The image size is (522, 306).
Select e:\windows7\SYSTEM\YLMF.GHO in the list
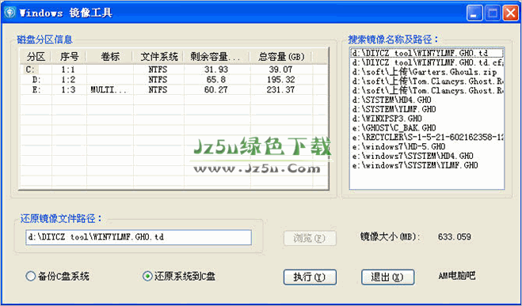click(427, 165)
